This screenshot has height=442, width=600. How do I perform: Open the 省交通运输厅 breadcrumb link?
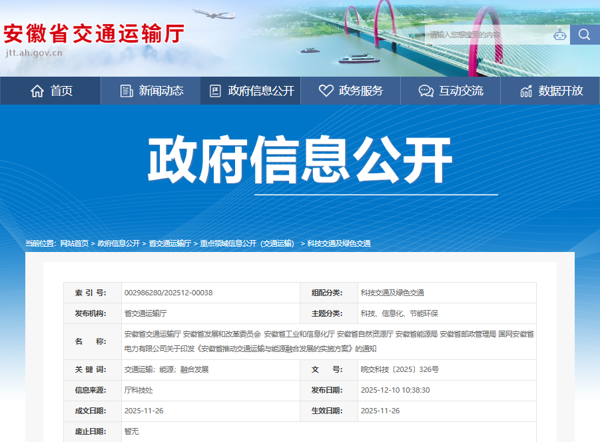(170, 243)
